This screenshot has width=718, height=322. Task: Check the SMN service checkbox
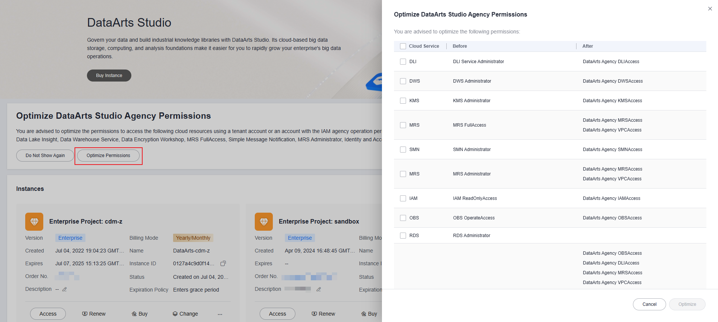click(x=403, y=150)
